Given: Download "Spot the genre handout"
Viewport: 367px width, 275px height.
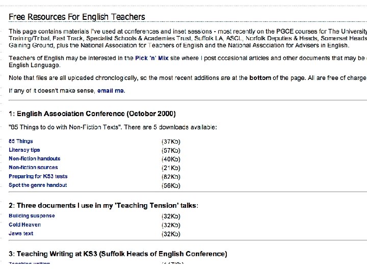Looking at the screenshot, I should 38,185.
